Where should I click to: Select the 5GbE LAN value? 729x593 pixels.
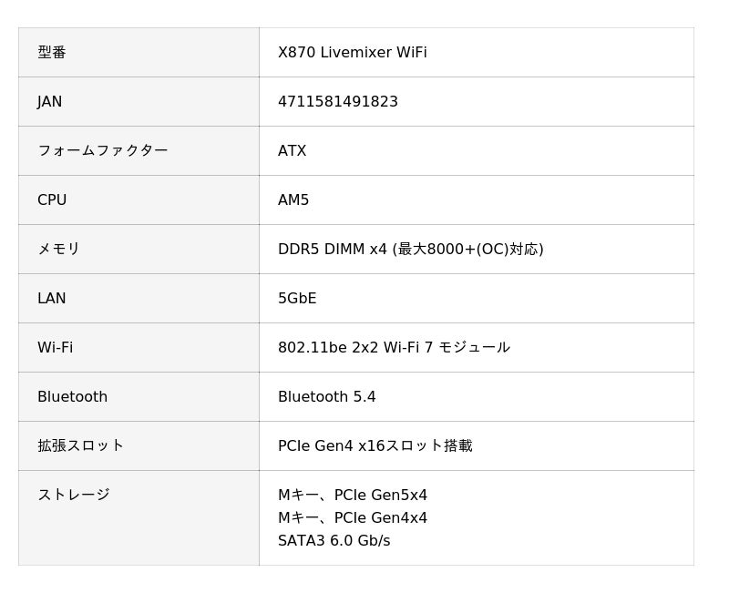[297, 299]
